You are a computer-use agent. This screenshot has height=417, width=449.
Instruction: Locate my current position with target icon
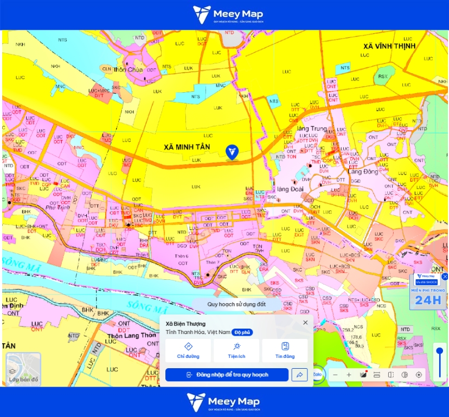(x=419, y=375)
